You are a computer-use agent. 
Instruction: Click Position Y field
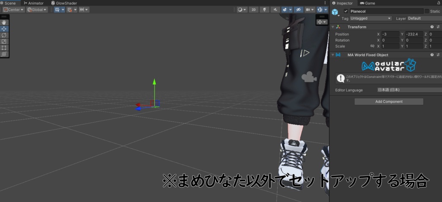point(414,34)
